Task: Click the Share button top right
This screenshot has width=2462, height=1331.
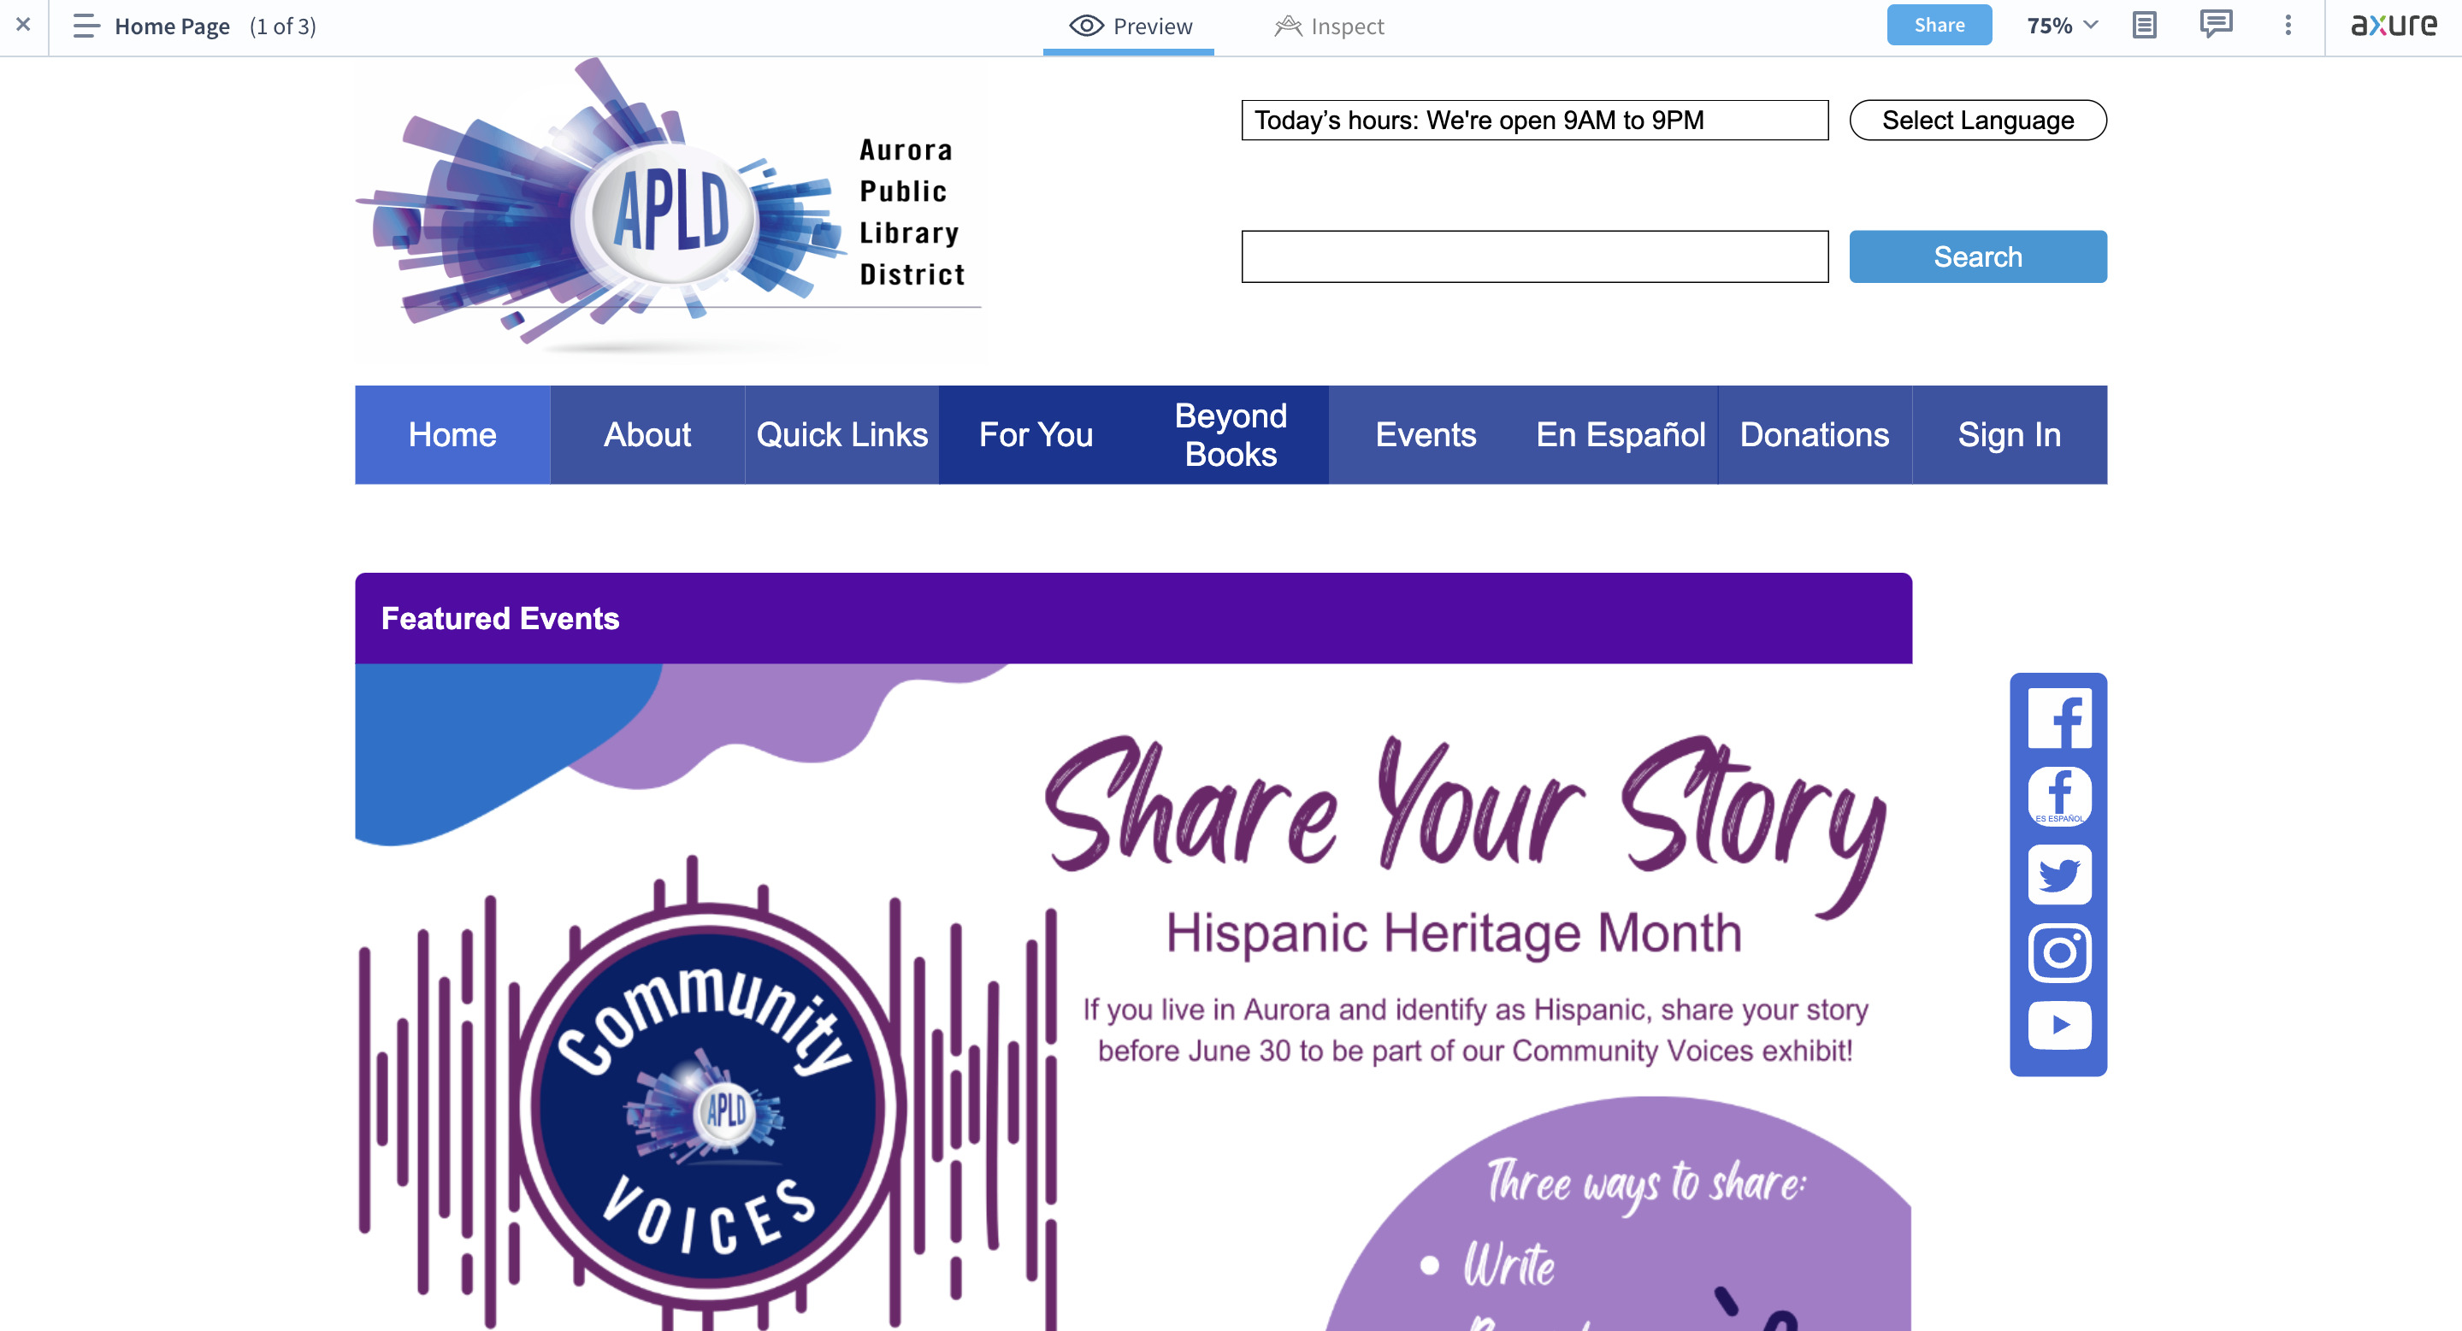Action: point(1939,23)
